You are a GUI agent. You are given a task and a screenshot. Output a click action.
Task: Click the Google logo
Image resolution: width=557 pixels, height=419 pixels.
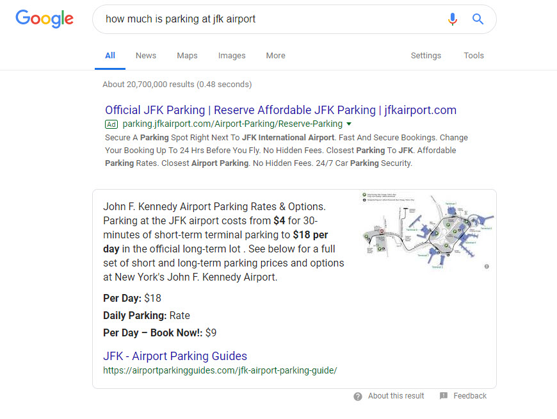(x=45, y=19)
